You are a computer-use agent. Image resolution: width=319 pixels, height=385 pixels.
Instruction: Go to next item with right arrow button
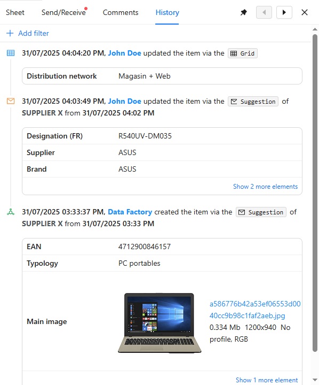tap(284, 12)
